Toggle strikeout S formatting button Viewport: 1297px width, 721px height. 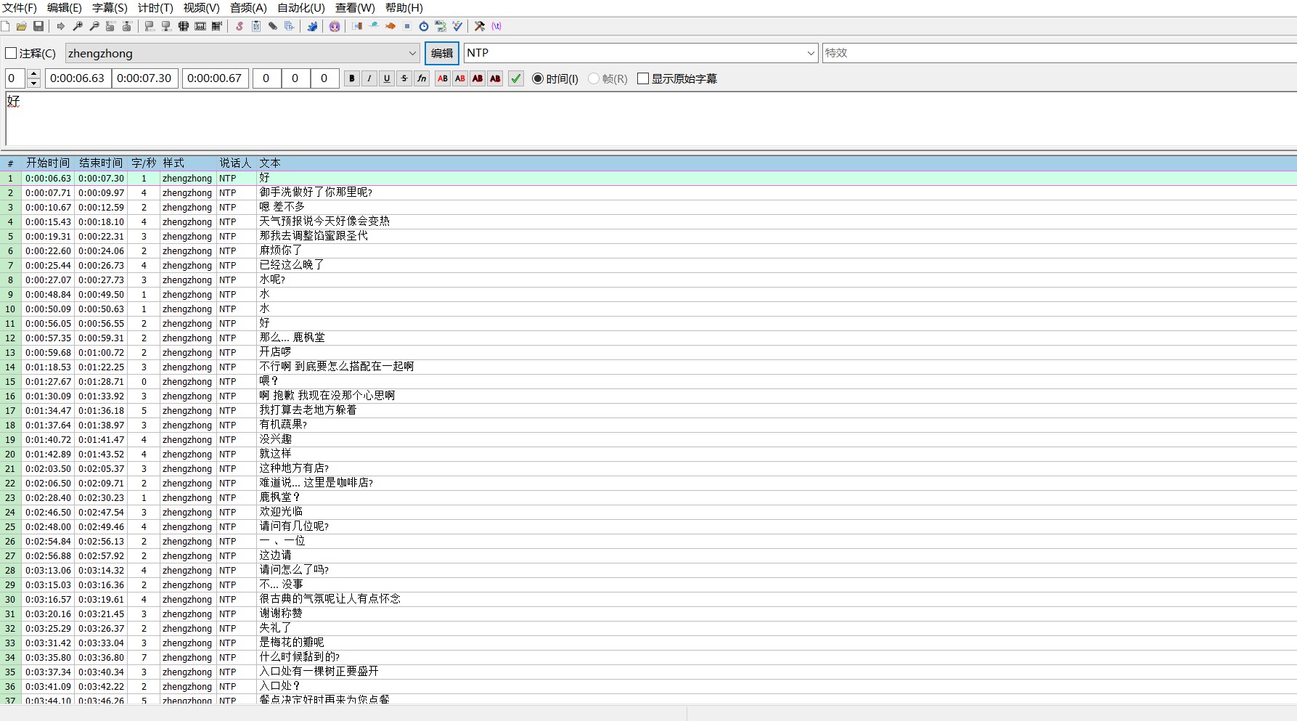[404, 78]
